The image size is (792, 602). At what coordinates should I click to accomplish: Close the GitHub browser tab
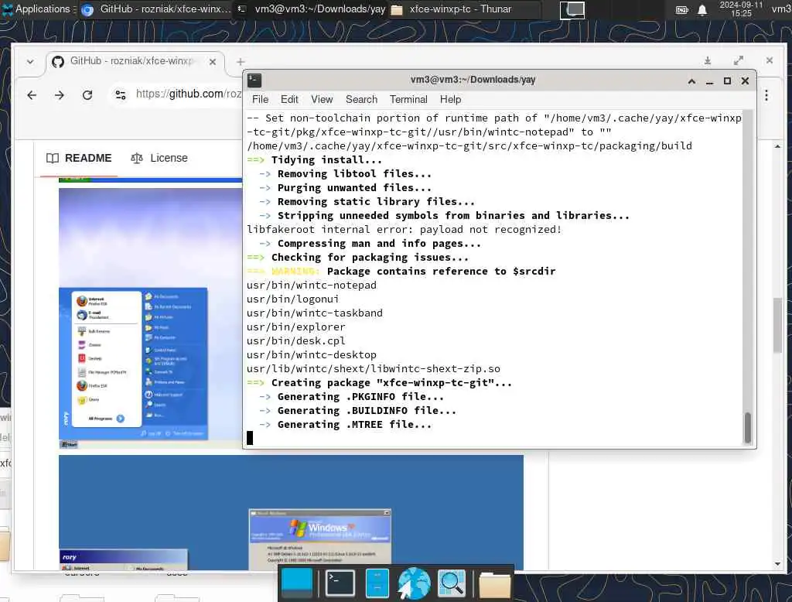[213, 62]
